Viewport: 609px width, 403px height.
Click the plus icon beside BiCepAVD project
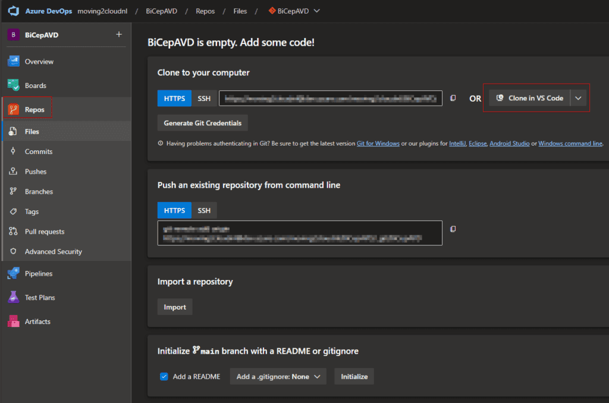pos(118,34)
